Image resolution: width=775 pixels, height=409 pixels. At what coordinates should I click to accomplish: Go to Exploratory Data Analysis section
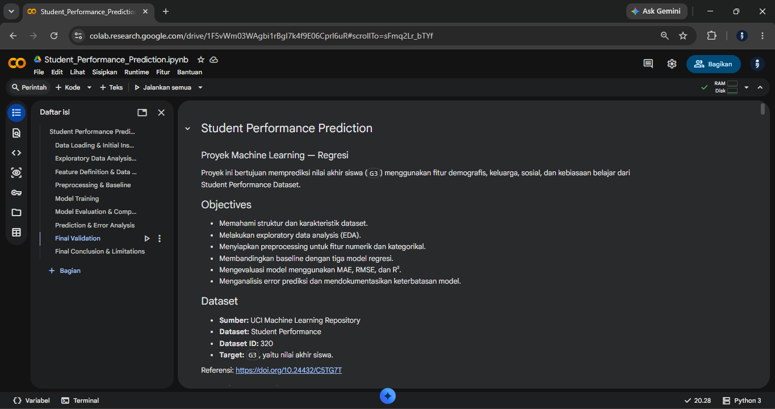pyautogui.click(x=95, y=158)
